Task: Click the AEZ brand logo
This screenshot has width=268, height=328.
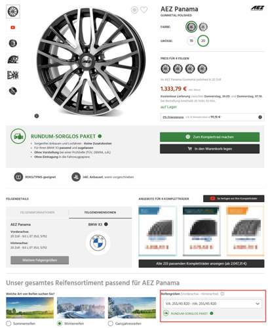Action: (x=258, y=8)
